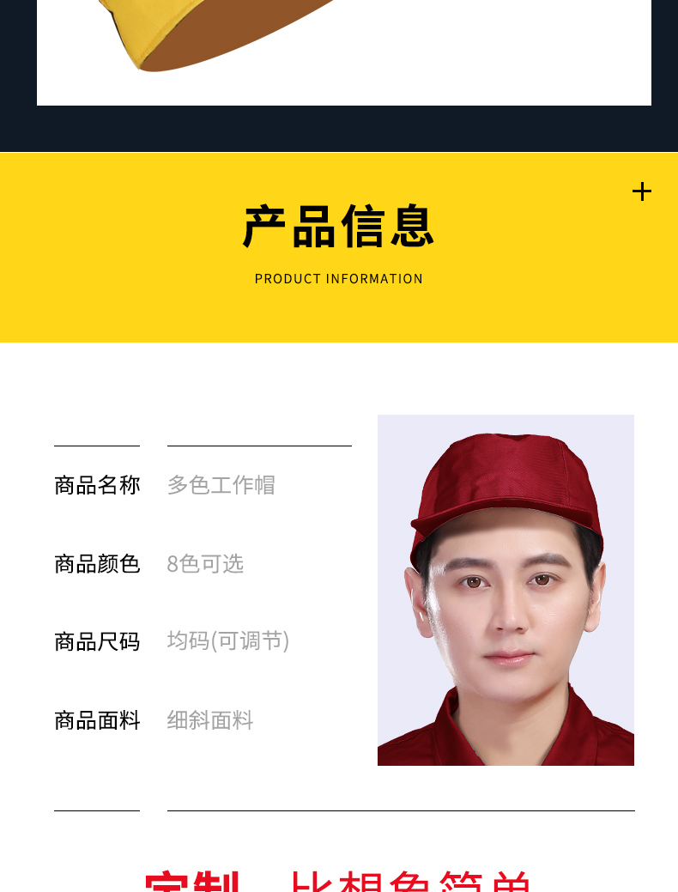Screen dimensions: 678x892
Task: Click the yellow product information banner
Action: pyautogui.click(x=339, y=247)
